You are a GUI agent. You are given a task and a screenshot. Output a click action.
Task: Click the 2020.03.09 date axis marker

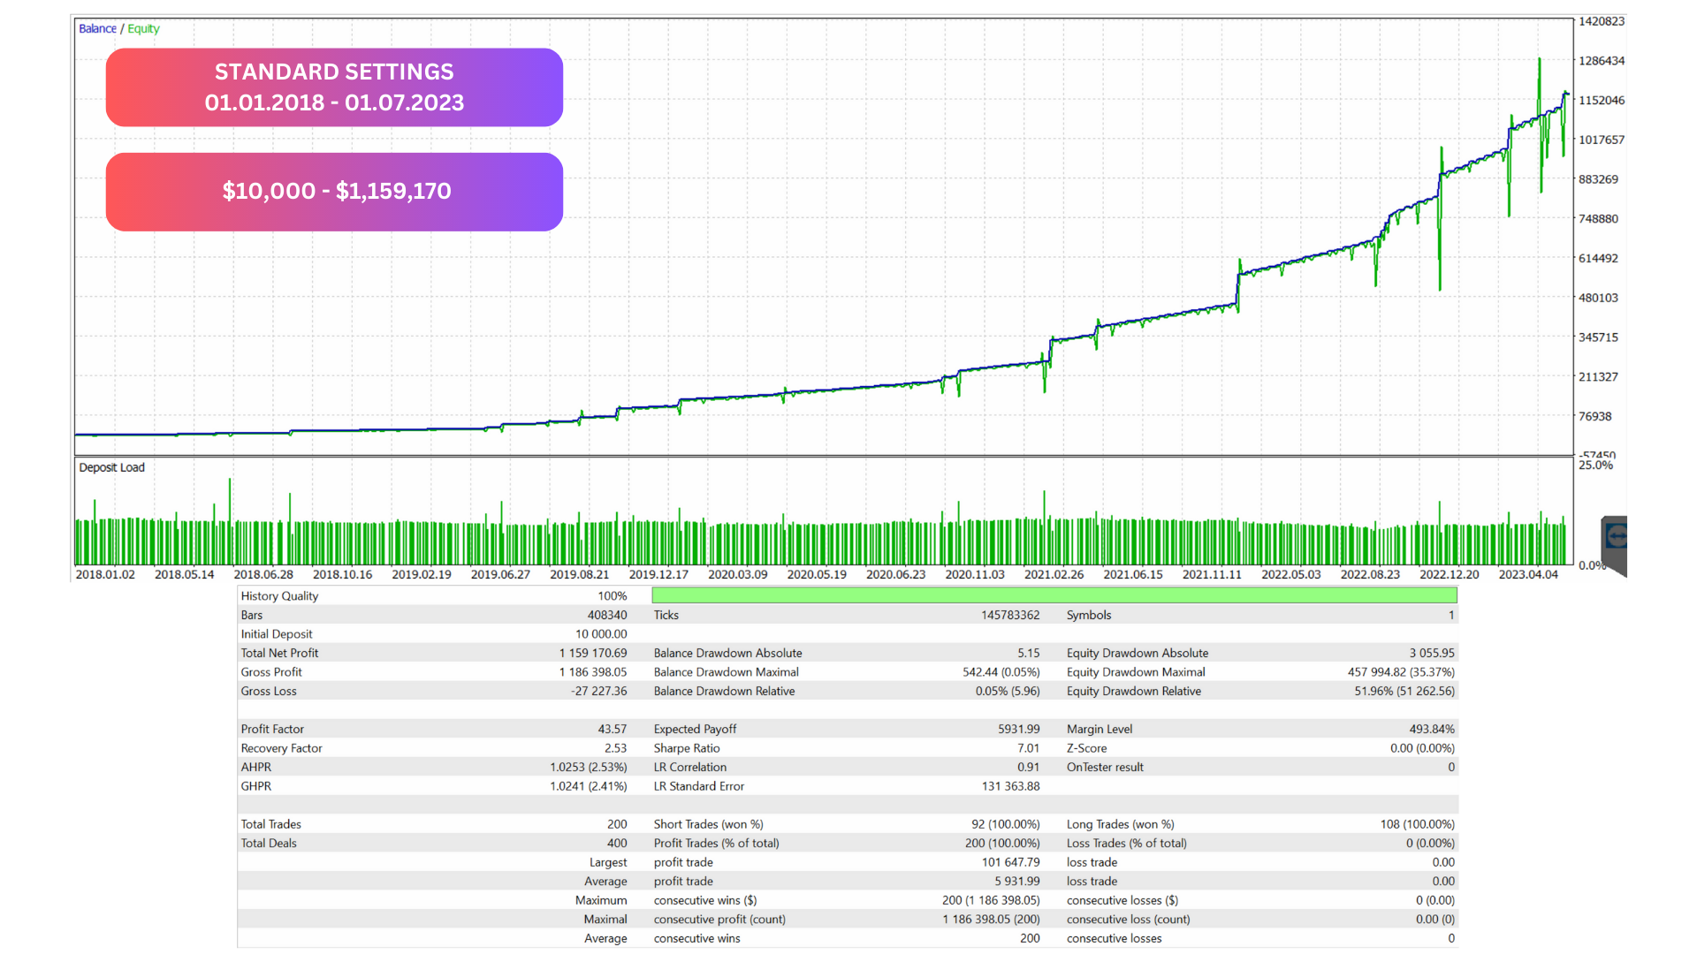point(737,574)
